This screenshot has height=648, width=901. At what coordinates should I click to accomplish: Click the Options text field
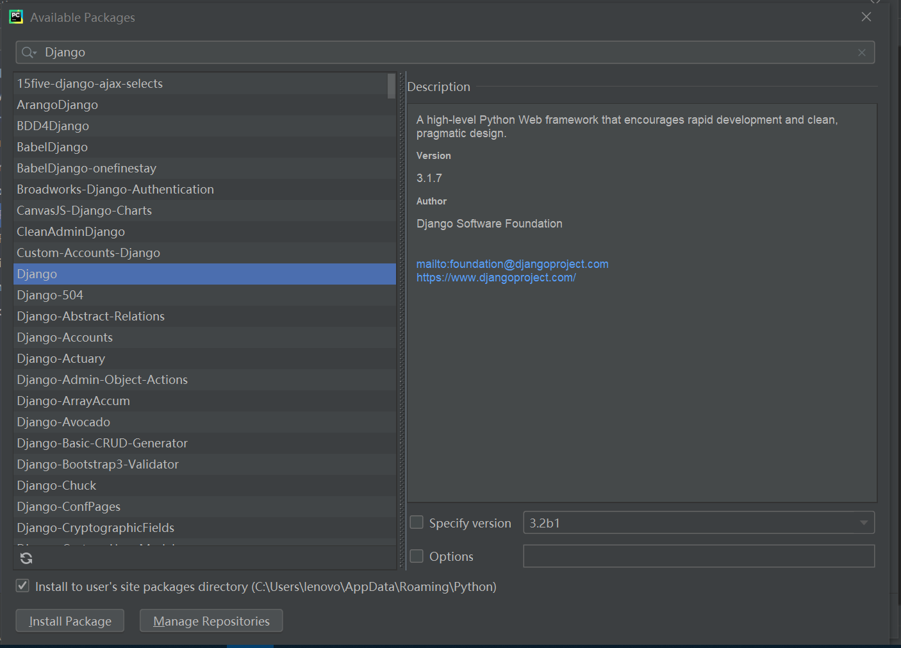coord(699,556)
